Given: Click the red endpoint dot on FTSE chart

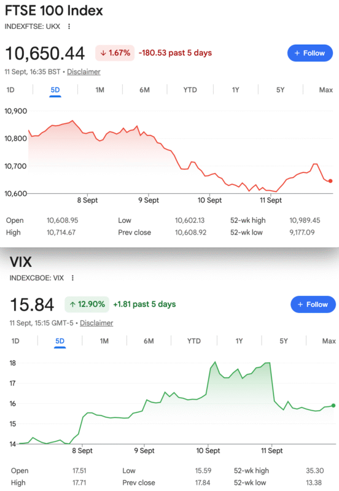Looking at the screenshot, I should click(330, 181).
